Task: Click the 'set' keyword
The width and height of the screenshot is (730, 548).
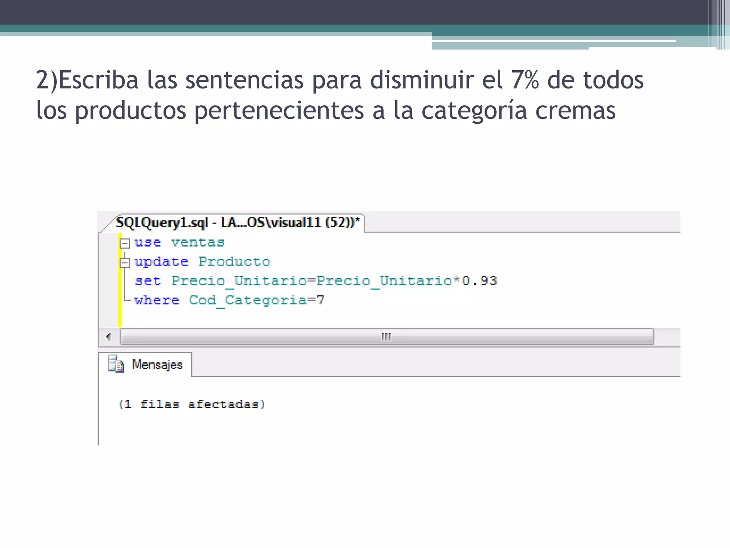Action: tap(148, 281)
